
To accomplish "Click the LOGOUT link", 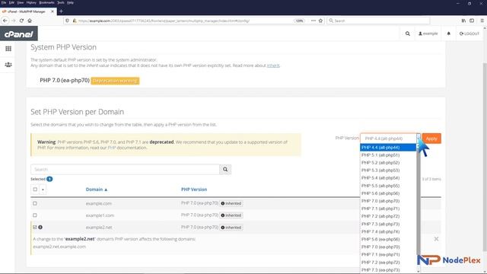I will 469,33.
